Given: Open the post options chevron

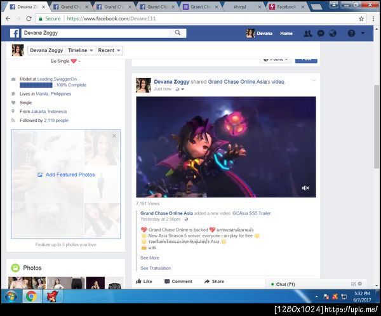Looking at the screenshot, I should click(314, 80).
